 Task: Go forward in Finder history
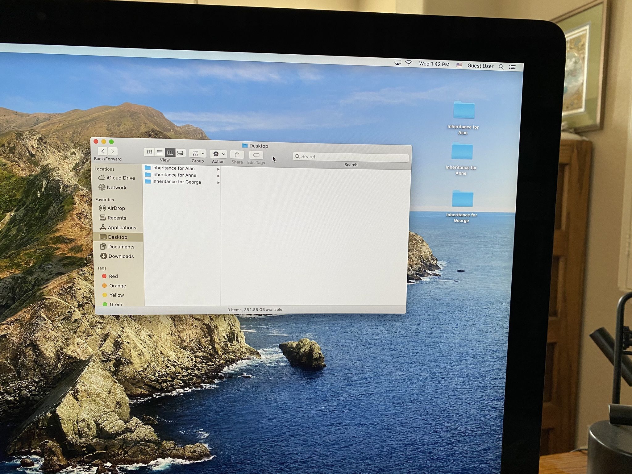point(113,151)
